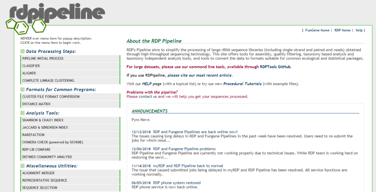Open Procedural Tutorials link

[242, 84]
